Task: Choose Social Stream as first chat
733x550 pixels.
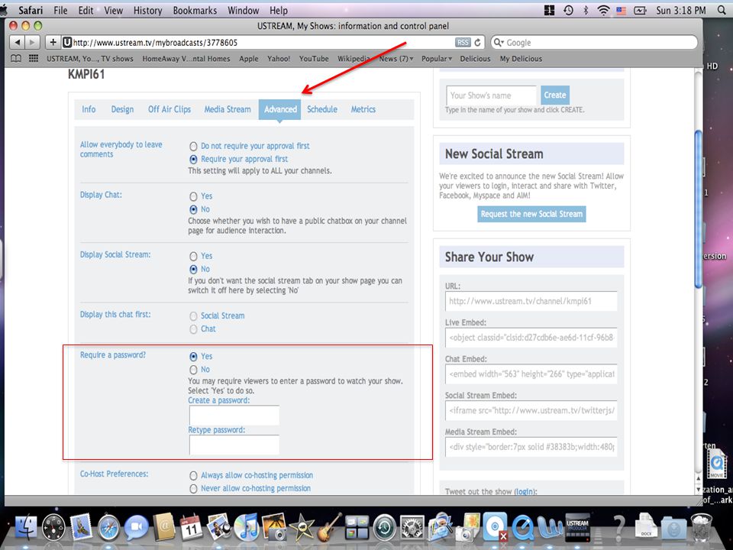Action: coord(193,316)
